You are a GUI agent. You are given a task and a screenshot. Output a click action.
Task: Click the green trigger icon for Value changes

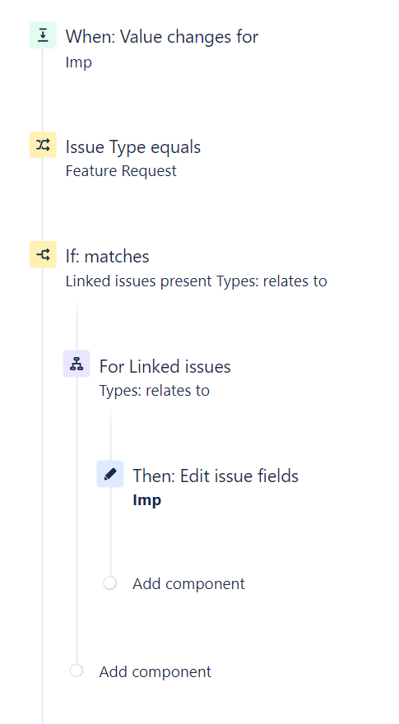pyautogui.click(x=43, y=35)
